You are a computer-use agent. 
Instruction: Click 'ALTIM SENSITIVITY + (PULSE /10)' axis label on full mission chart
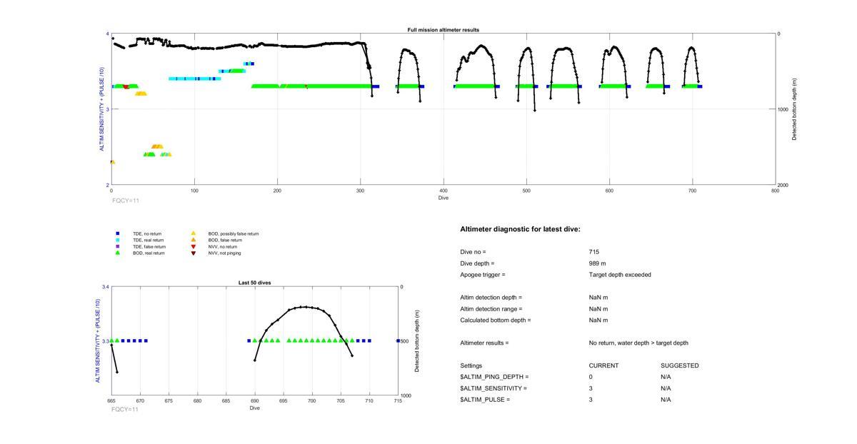click(102, 109)
